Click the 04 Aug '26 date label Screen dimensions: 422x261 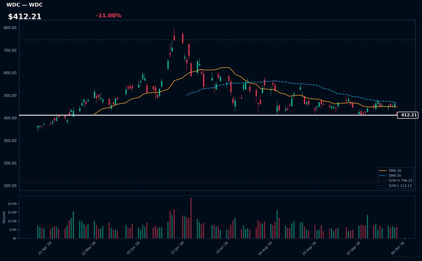266,248
